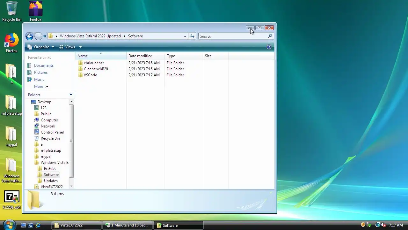
Task: Click the security shield tray icon
Action: (363, 225)
